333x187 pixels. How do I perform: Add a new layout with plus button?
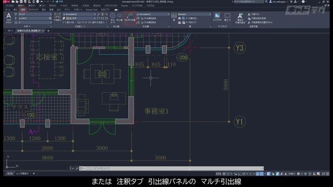coord(34,173)
